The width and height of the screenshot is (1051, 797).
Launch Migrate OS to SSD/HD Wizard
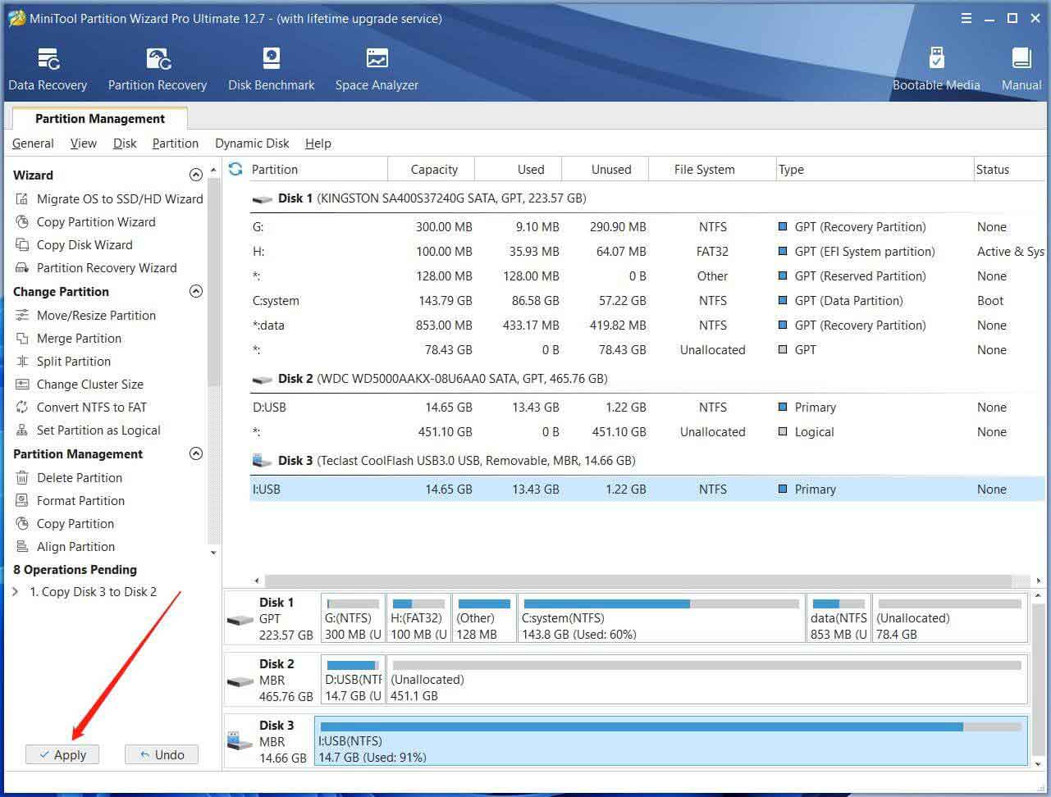pyautogui.click(x=108, y=198)
